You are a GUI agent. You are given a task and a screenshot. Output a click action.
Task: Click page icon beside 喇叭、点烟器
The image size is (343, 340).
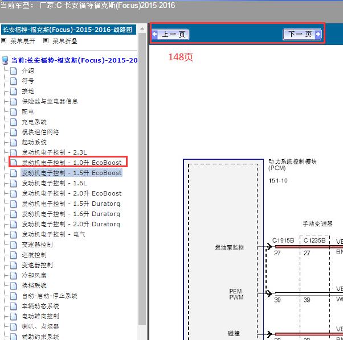coord(14,327)
